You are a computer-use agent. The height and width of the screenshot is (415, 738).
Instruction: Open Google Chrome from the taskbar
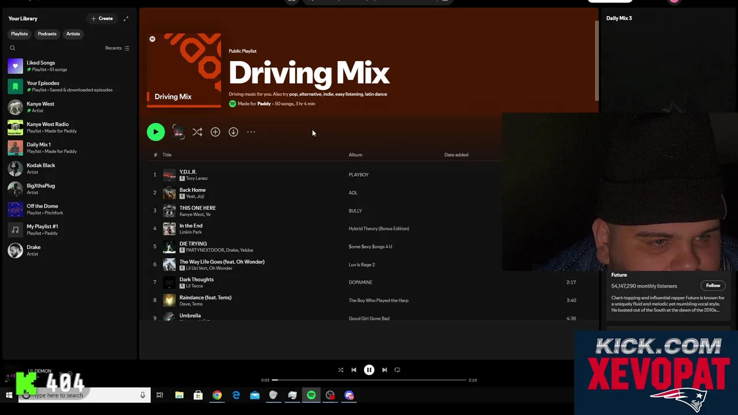click(x=217, y=395)
